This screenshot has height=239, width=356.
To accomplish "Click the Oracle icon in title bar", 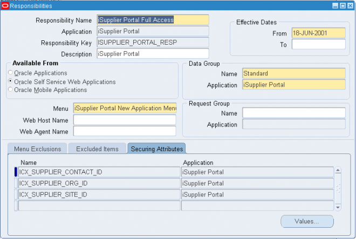I will [5, 6].
